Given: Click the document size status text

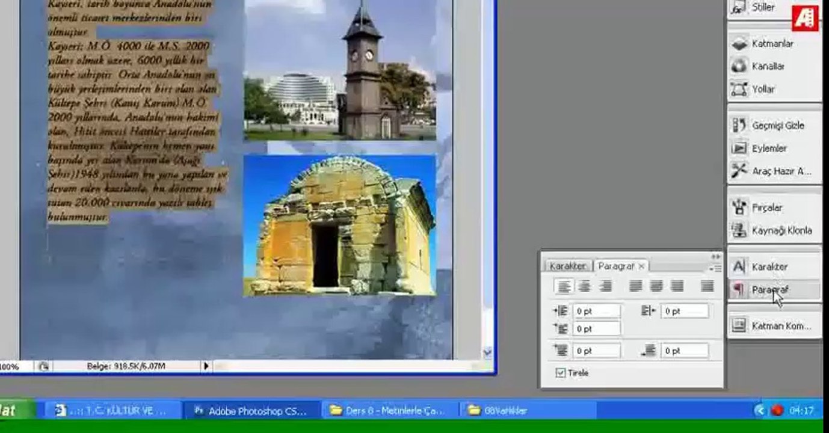Looking at the screenshot, I should [x=126, y=366].
